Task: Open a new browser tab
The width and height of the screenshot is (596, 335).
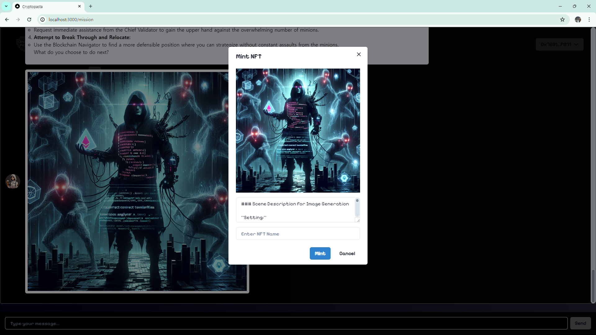Action: click(91, 6)
